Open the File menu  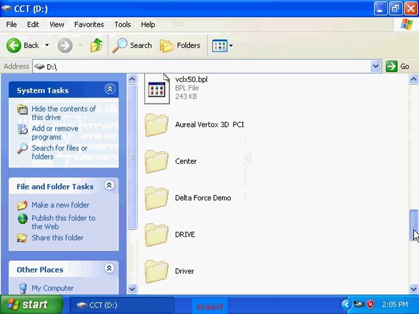click(x=11, y=24)
